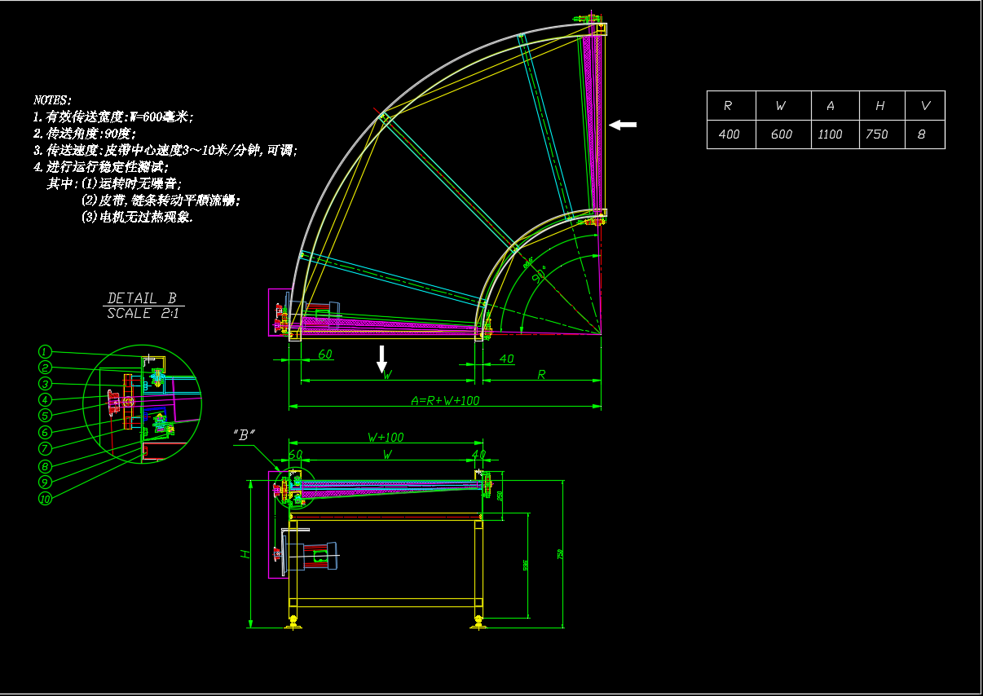
Task: Pick part balloon number 5
Action: click(x=45, y=416)
